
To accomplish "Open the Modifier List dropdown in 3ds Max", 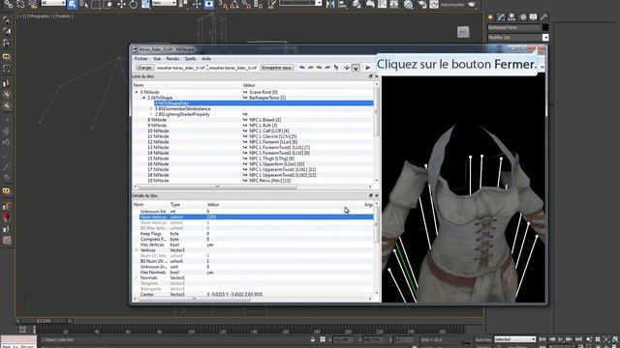I will 545,38.
